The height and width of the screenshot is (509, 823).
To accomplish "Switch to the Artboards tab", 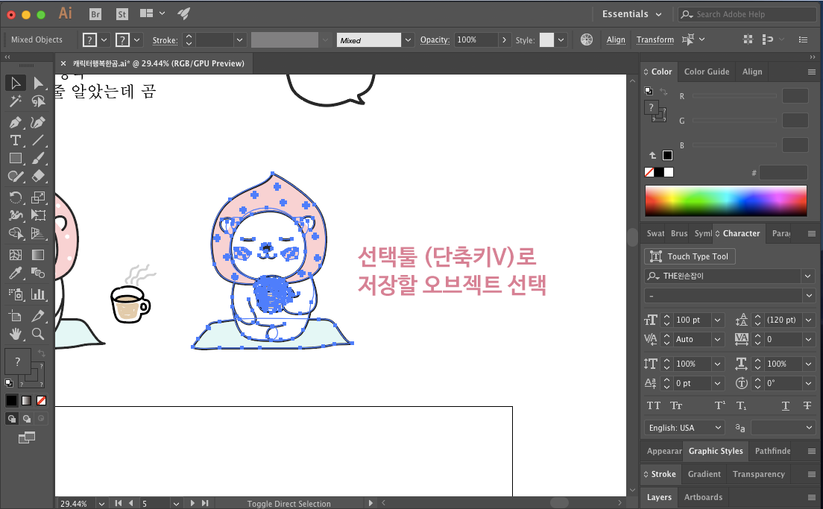I will pos(703,497).
